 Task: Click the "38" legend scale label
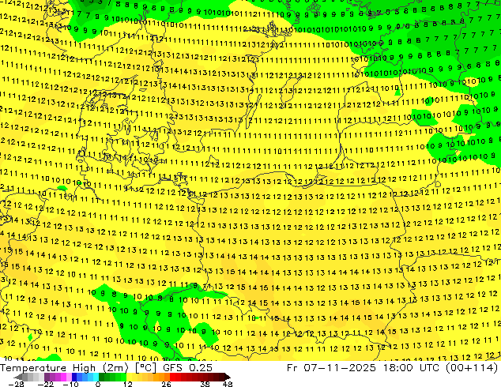click(x=205, y=384)
